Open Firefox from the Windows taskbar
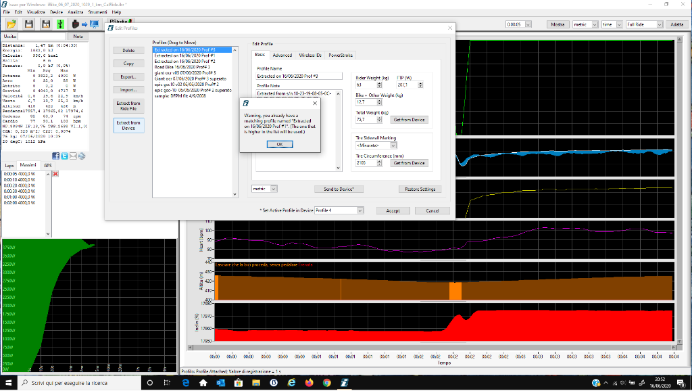This screenshot has width=692, height=391. pos(310,383)
